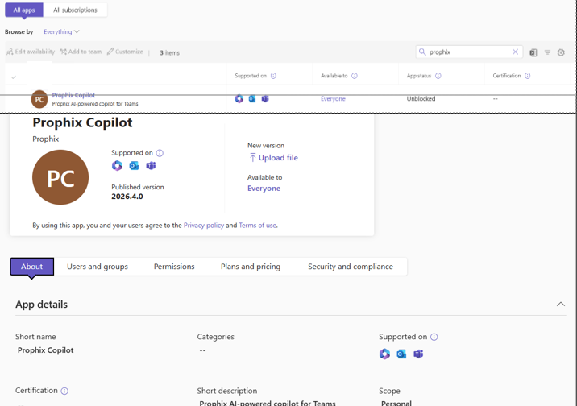This screenshot has height=406, width=577.
Task: Click Copilot icon in app card
Action: click(x=117, y=166)
